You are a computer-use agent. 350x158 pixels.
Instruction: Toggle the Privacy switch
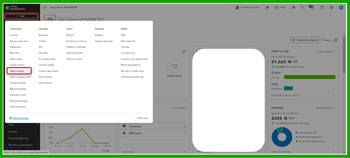(x=334, y=40)
